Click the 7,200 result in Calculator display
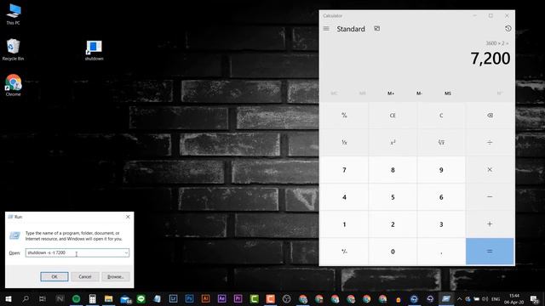Viewport: 545px width, 306px height. point(490,59)
